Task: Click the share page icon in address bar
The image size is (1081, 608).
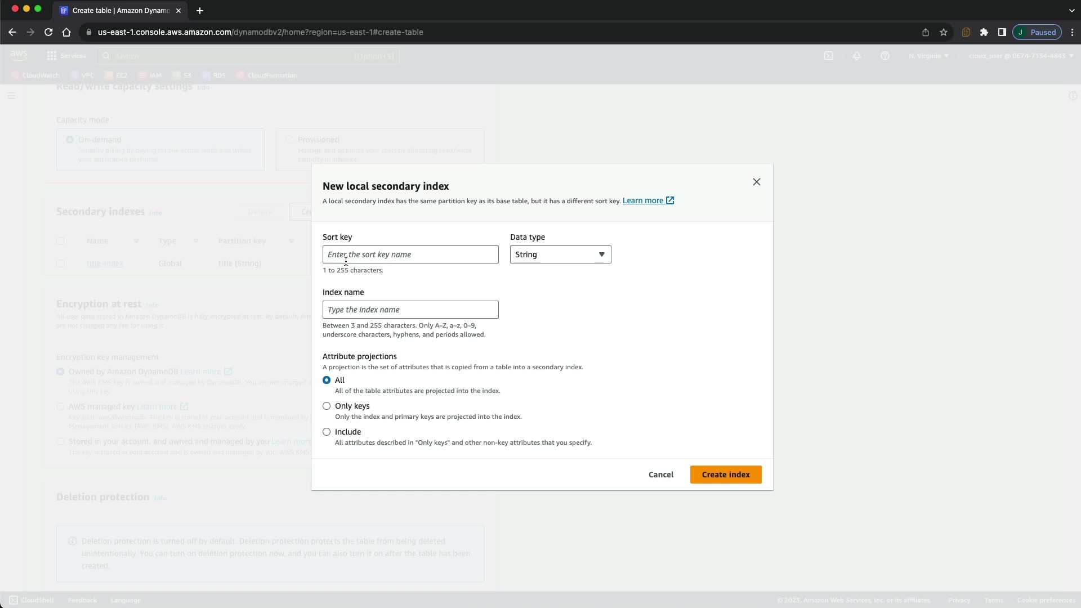Action: [x=925, y=32]
